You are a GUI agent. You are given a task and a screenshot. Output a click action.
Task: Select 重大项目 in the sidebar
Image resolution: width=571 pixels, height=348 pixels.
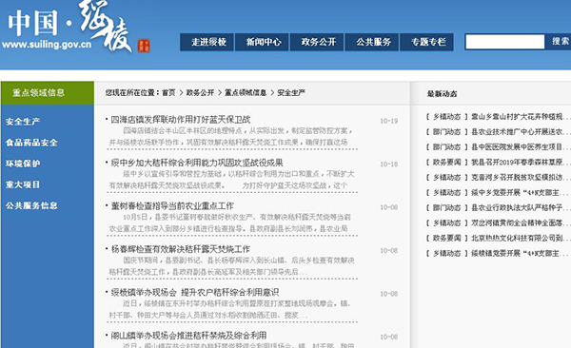point(23,184)
